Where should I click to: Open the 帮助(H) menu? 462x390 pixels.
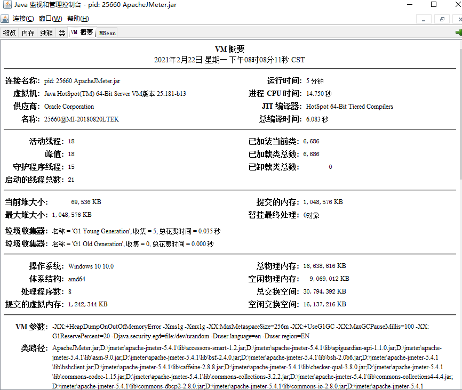coord(78,19)
